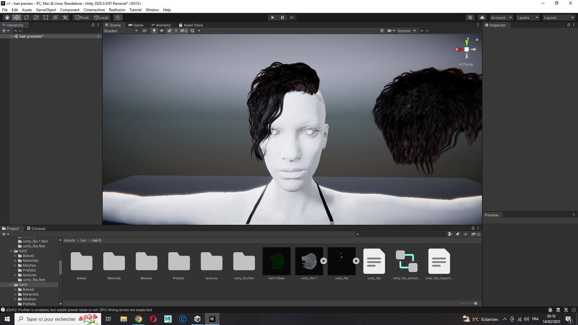Image resolution: width=578 pixels, height=325 pixels.
Task: Toggle Local/Global handle rotation
Action: click(101, 18)
